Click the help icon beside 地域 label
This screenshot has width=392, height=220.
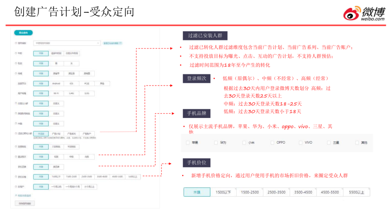point(16,73)
